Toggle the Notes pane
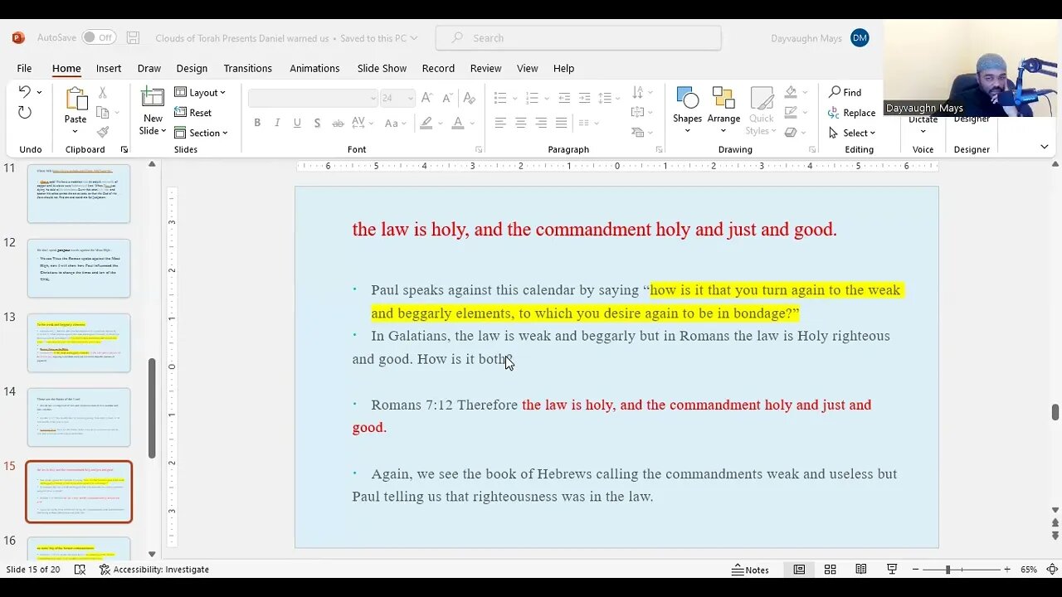The width and height of the screenshot is (1062, 597). click(x=750, y=570)
